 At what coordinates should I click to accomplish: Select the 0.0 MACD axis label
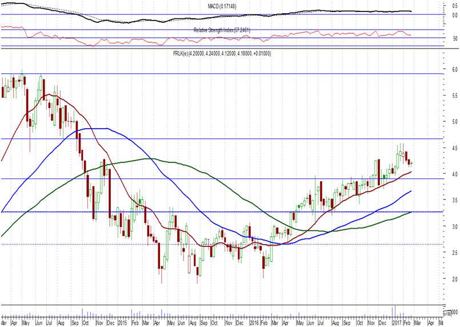[455, 15]
